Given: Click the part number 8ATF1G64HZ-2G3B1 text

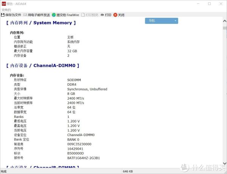Looking at the screenshot, I should [84, 158].
